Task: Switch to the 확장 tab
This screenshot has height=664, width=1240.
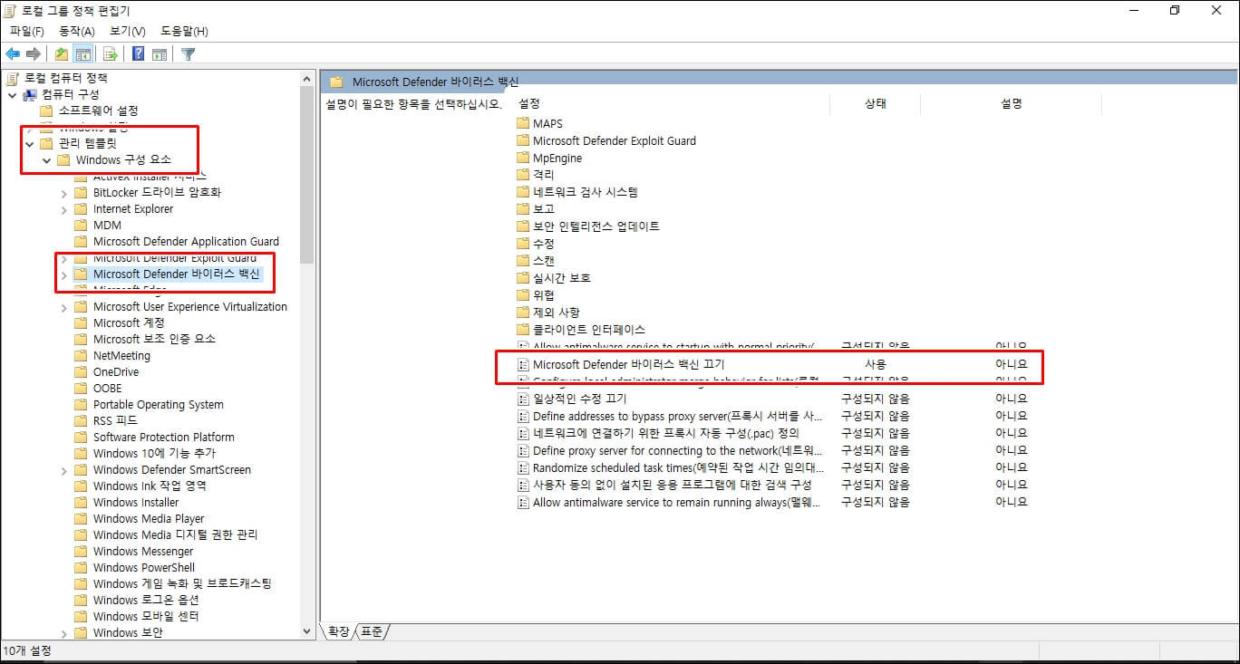Action: point(339,631)
